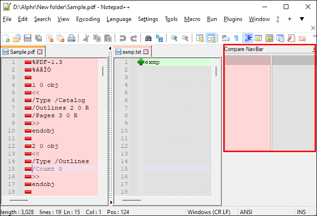Image resolution: width=317 pixels, height=216 pixels.
Task: Undo last action with toolbar arrow
Action: (x=122, y=38)
